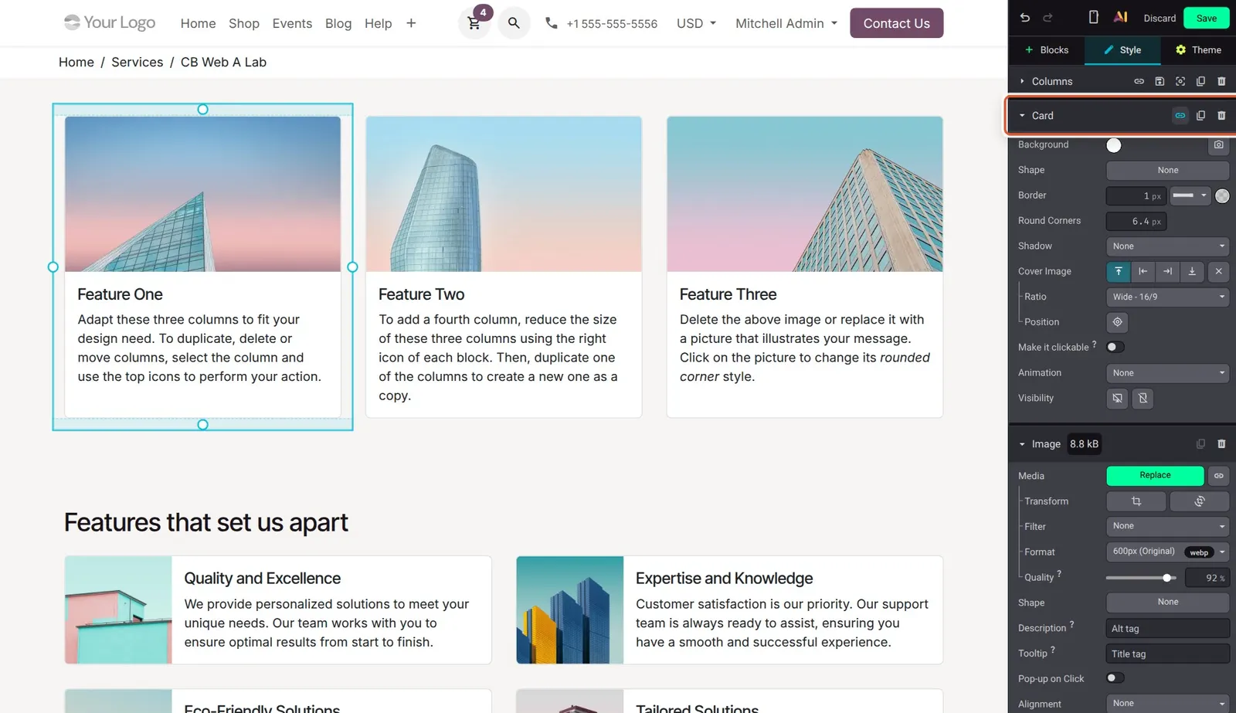Pick the Card background color swatch
Image resolution: width=1236 pixels, height=713 pixels.
[1114, 145]
